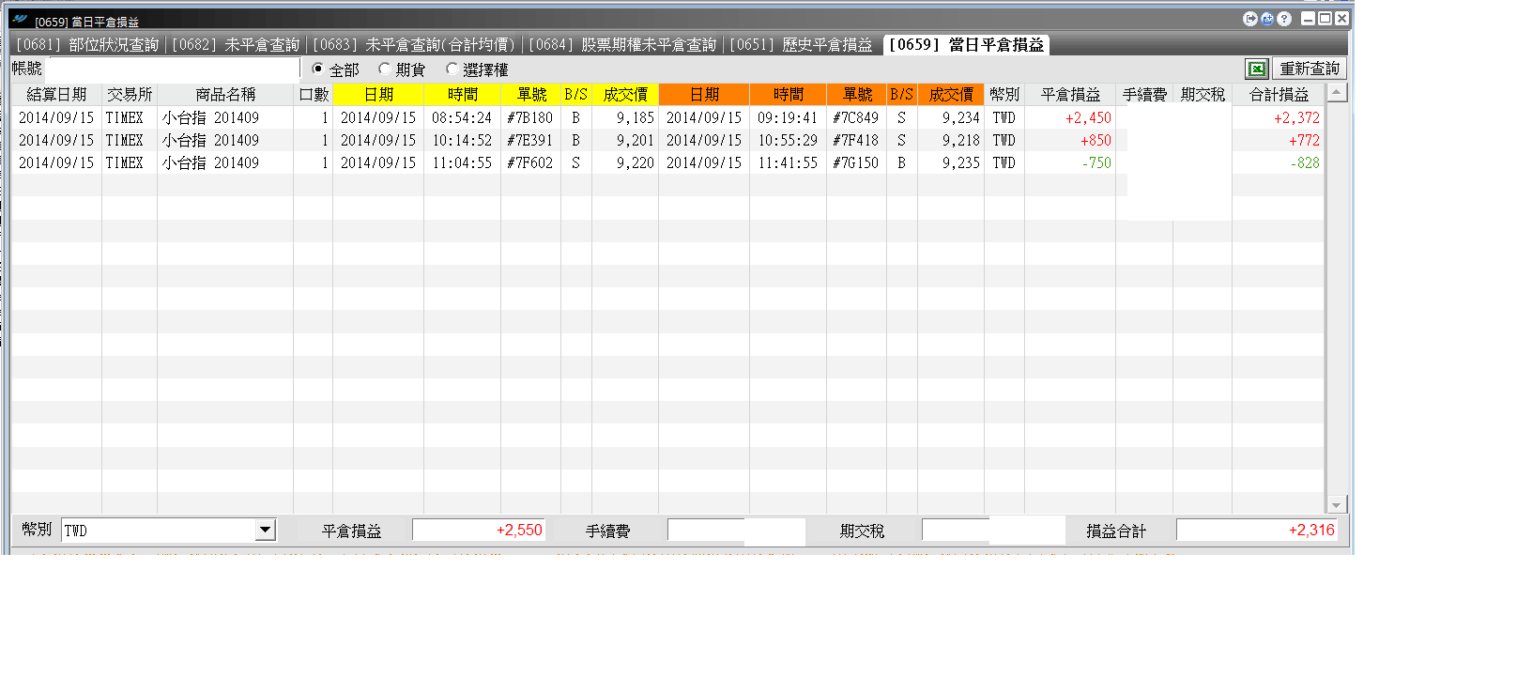This screenshot has width=1517, height=693.
Task: Minimize the 當日平倉損益 window
Action: 1308,19
